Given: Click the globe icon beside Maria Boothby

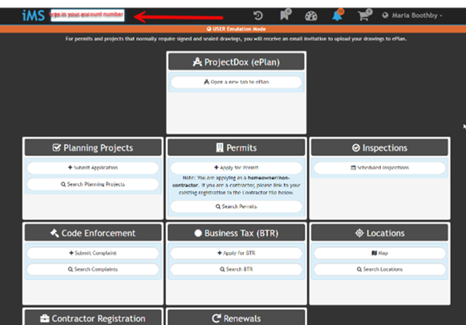Looking at the screenshot, I should [385, 16].
